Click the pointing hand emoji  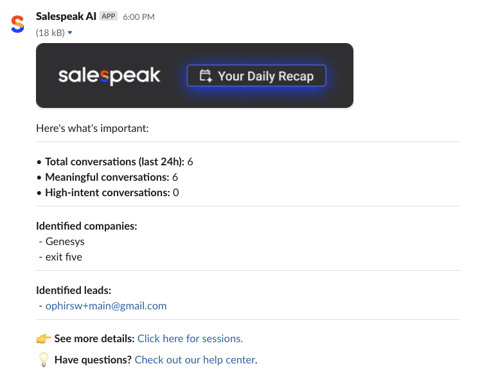coord(43,338)
